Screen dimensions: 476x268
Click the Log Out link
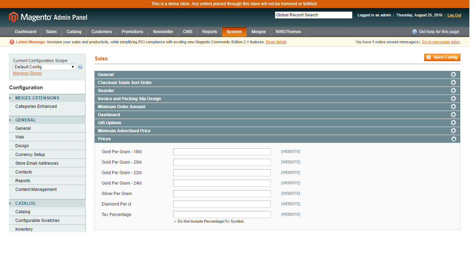pyautogui.click(x=454, y=15)
